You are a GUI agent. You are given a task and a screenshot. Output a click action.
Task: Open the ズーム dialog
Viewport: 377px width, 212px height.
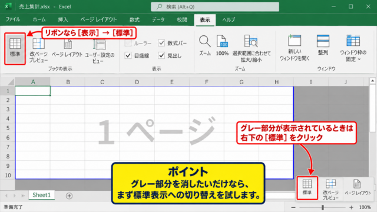click(x=205, y=46)
